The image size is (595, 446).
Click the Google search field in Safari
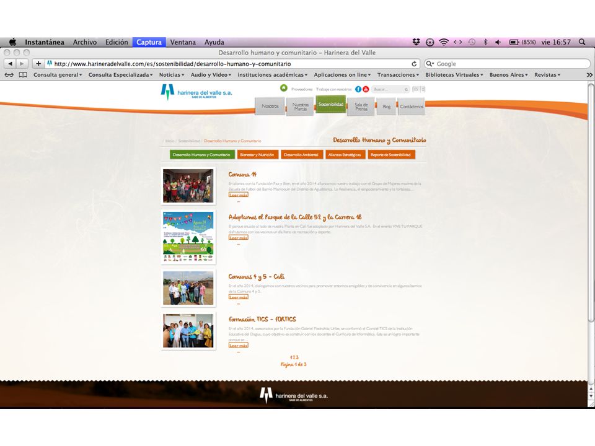click(x=508, y=64)
